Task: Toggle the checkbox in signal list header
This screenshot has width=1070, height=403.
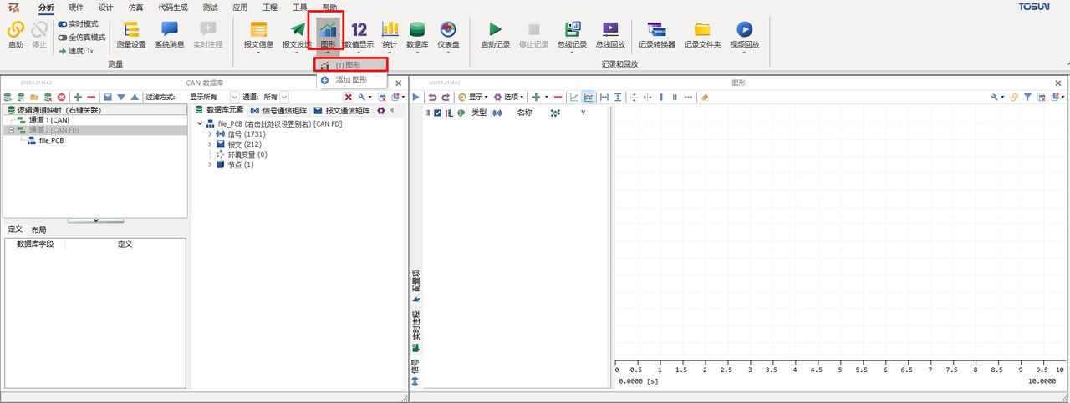Action: coord(438,113)
